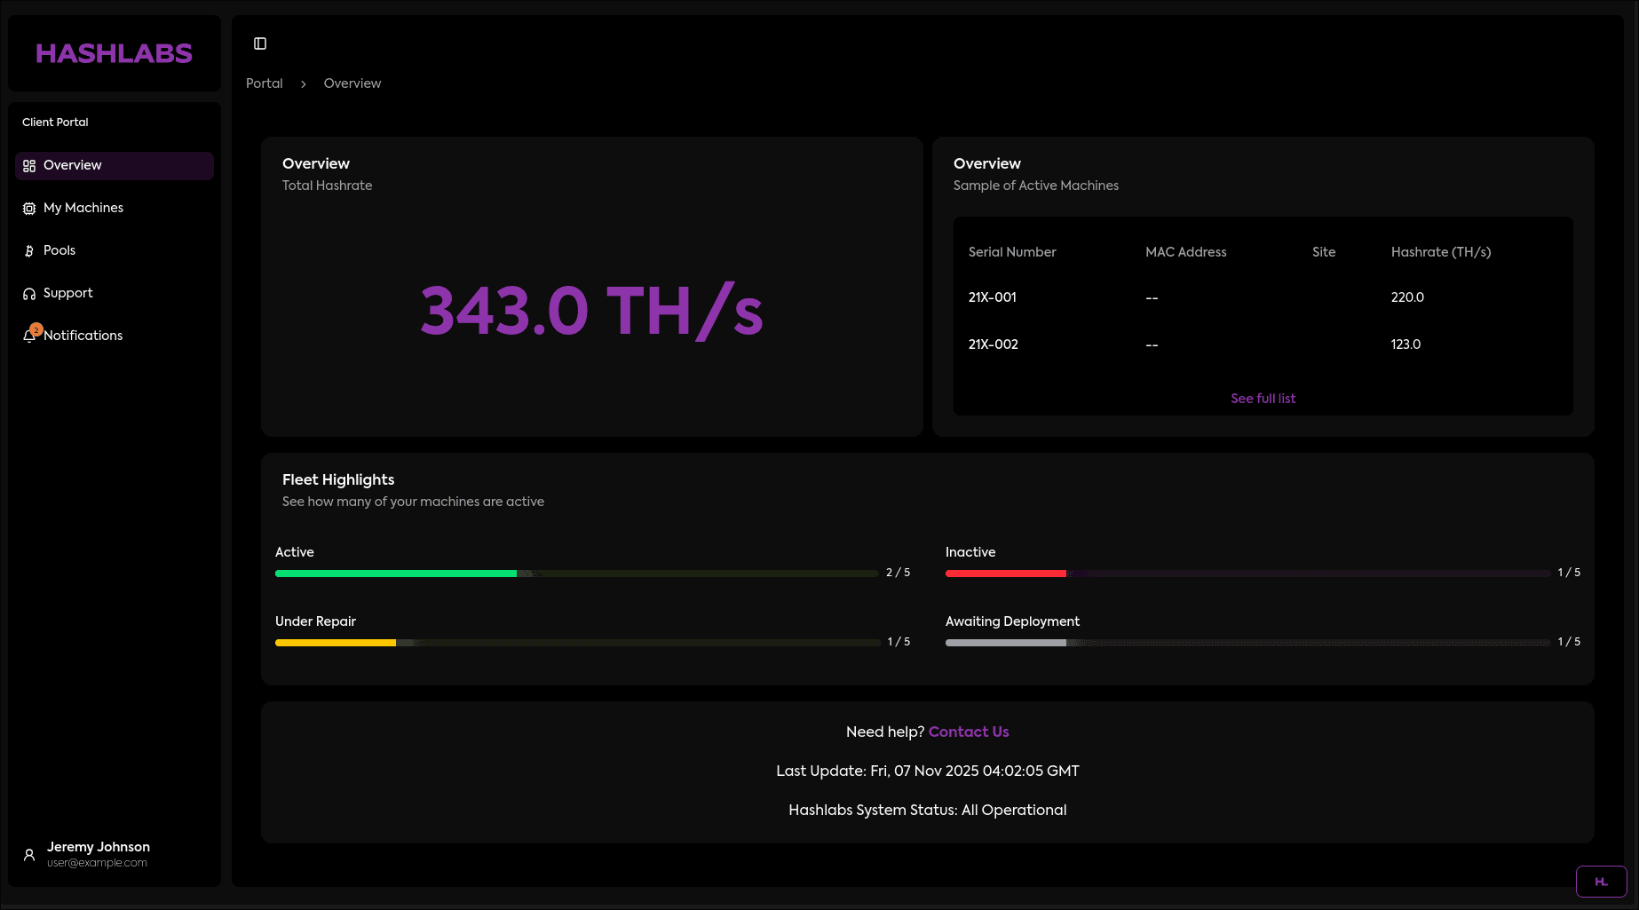Click the Contact Us link
1639x910 pixels.
click(x=968, y=732)
